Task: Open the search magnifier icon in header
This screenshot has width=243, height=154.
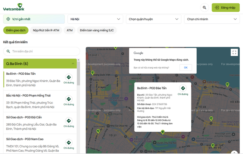Action: pyautogui.click(x=204, y=7)
